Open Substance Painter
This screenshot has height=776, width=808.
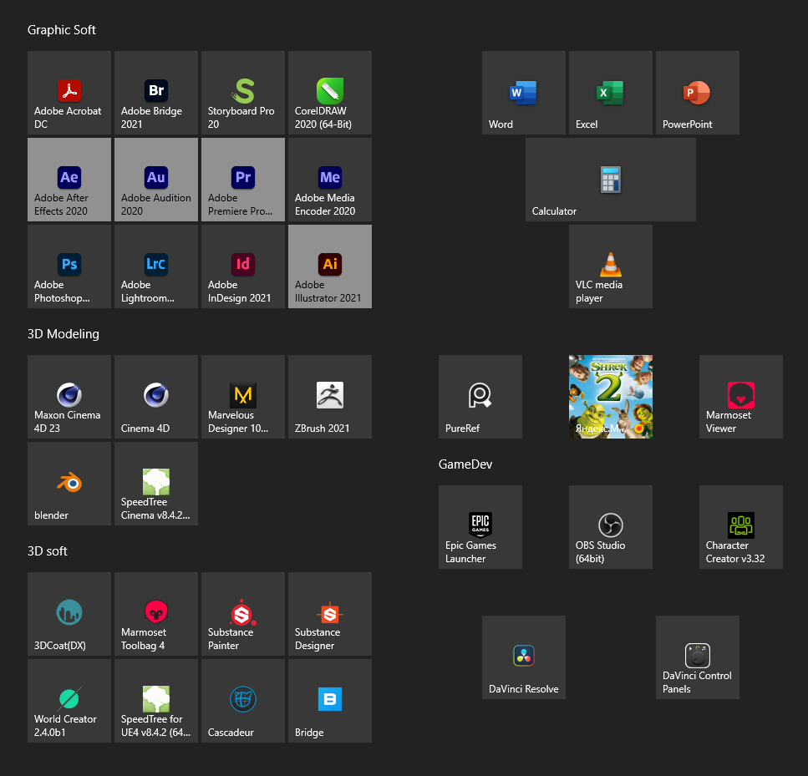[243, 614]
